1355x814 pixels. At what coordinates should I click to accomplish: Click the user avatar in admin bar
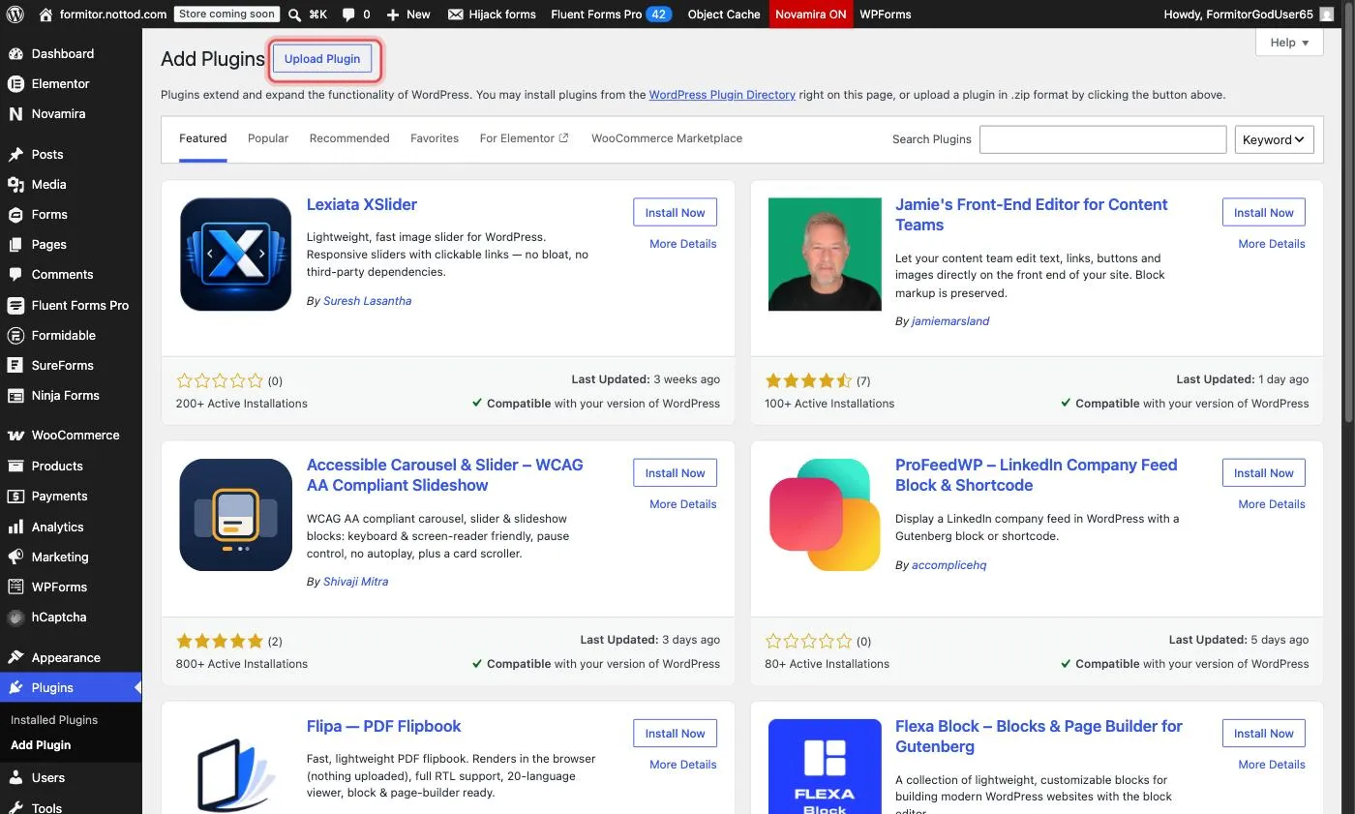(x=1326, y=15)
